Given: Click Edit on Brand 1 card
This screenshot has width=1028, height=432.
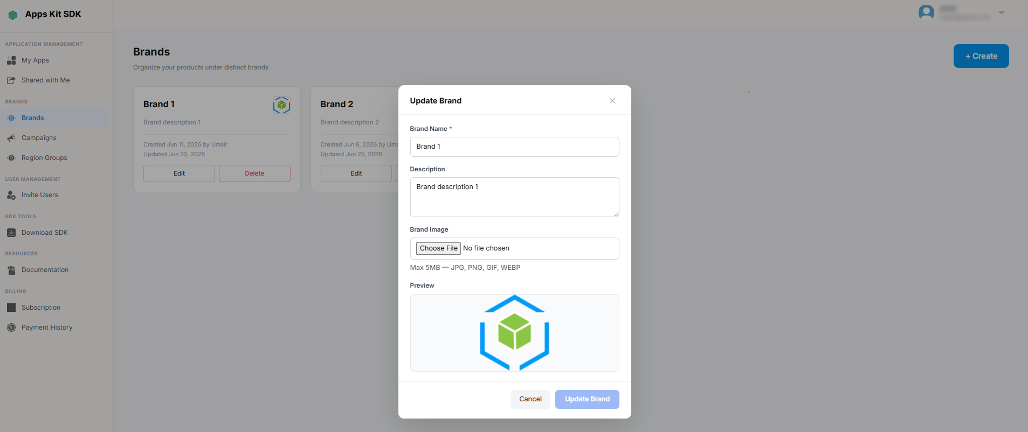Looking at the screenshot, I should tap(179, 173).
